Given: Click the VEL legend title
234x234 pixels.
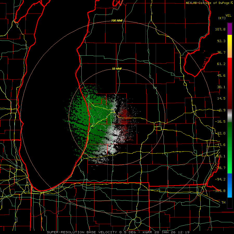Looking at the screenshot, I should (228, 15).
